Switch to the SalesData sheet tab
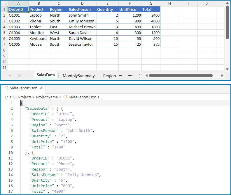This screenshot has height=195, width=231. tap(46, 75)
